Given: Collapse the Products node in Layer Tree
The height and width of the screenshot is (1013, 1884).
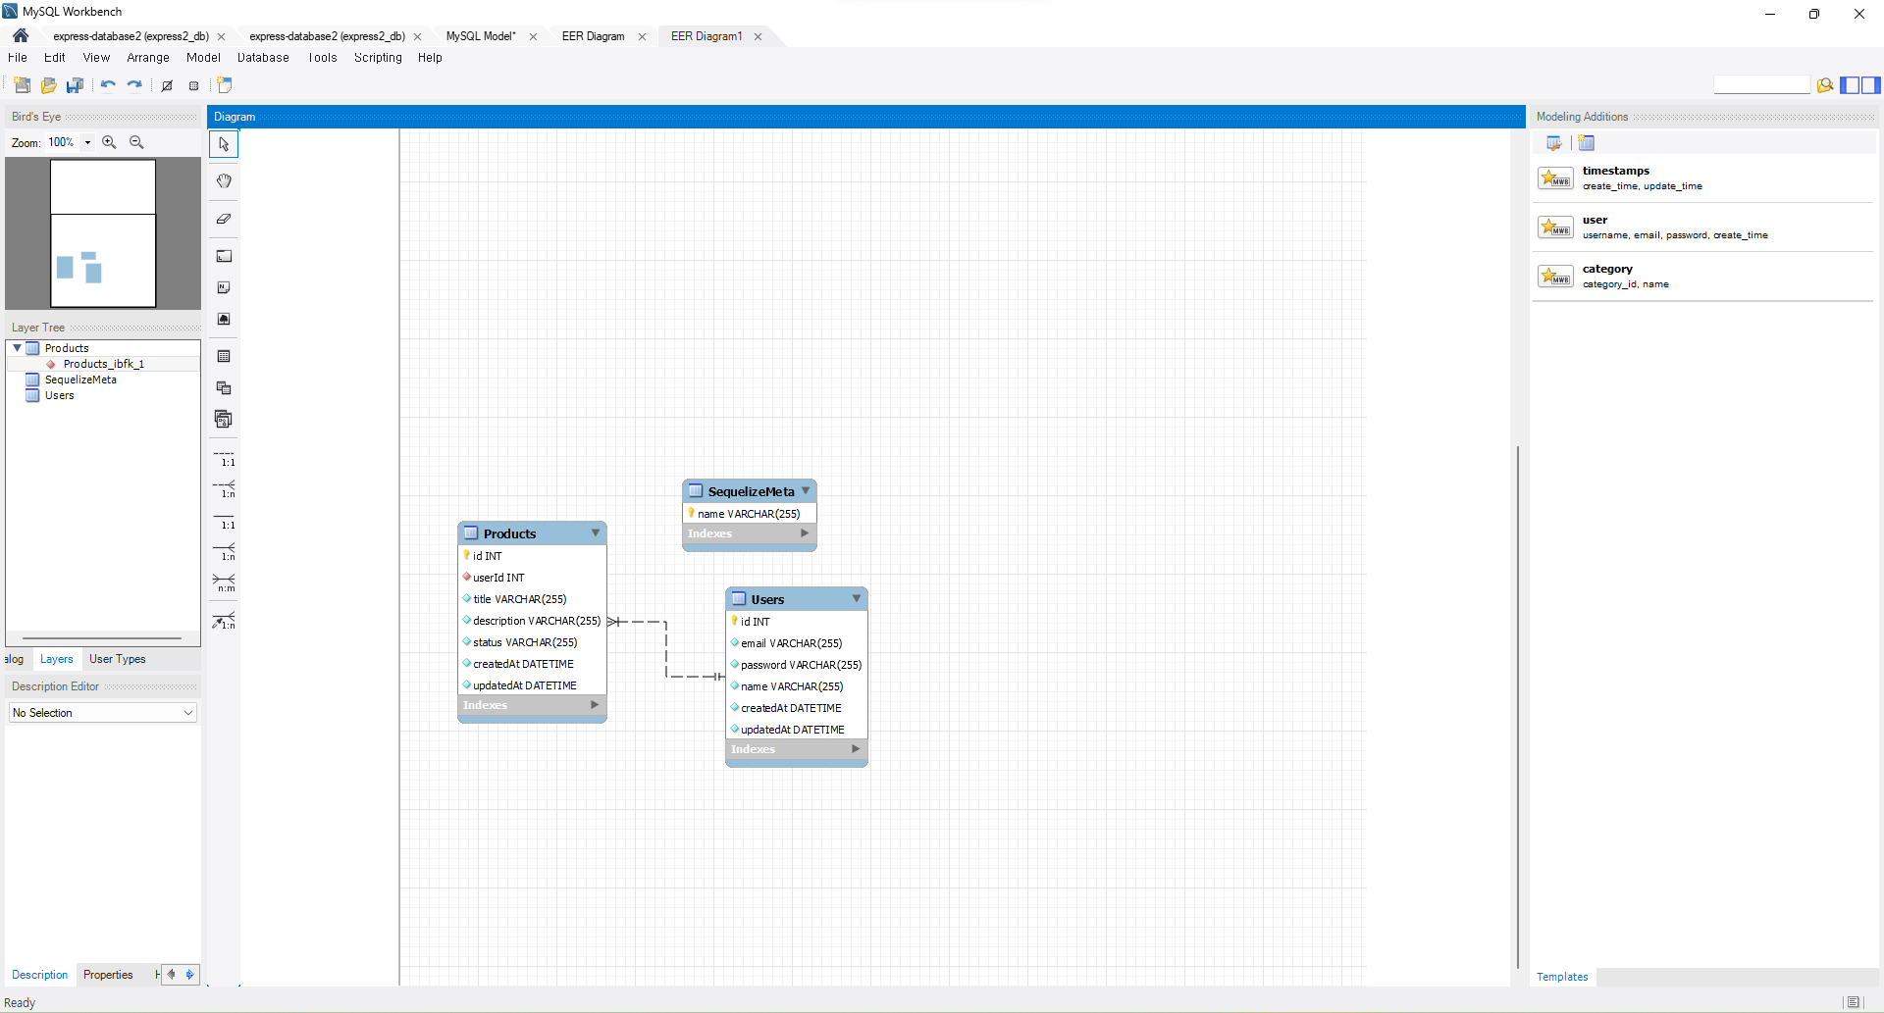Looking at the screenshot, I should [17, 348].
